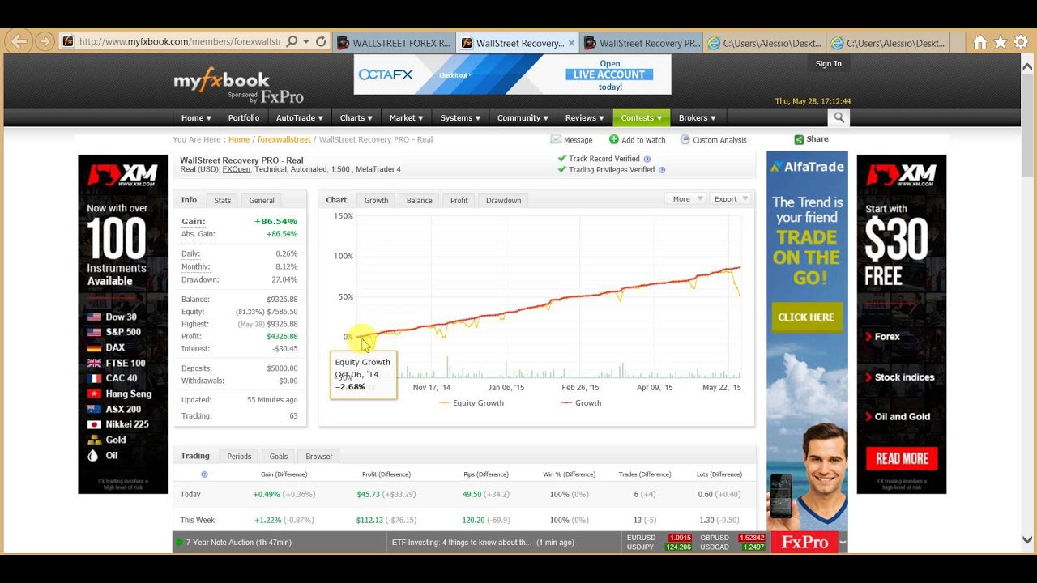Open the Market menu dropdown

point(407,117)
